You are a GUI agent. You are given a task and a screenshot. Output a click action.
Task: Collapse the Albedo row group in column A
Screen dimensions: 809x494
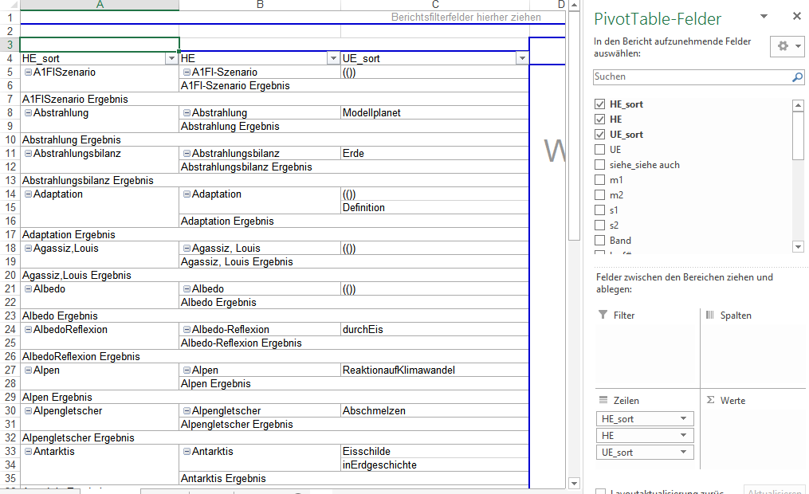(28, 289)
